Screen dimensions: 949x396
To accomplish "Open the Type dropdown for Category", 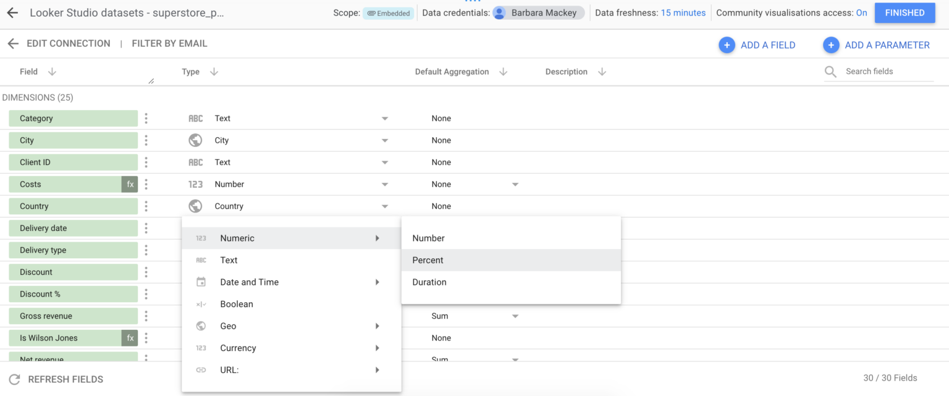I will tap(384, 118).
